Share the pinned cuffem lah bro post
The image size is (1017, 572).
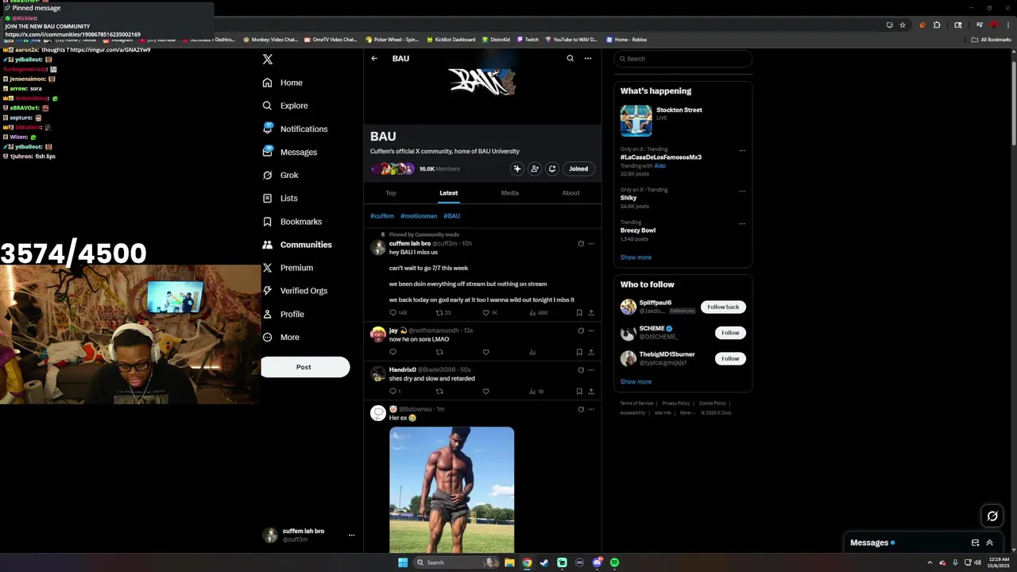(x=591, y=313)
